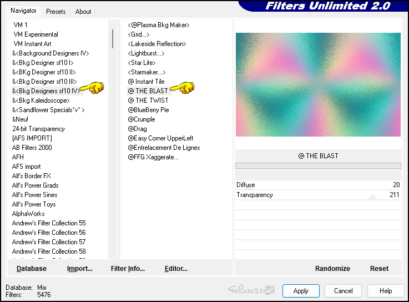Click the filter preview image
This screenshot has width=409, height=302.
coord(318,84)
